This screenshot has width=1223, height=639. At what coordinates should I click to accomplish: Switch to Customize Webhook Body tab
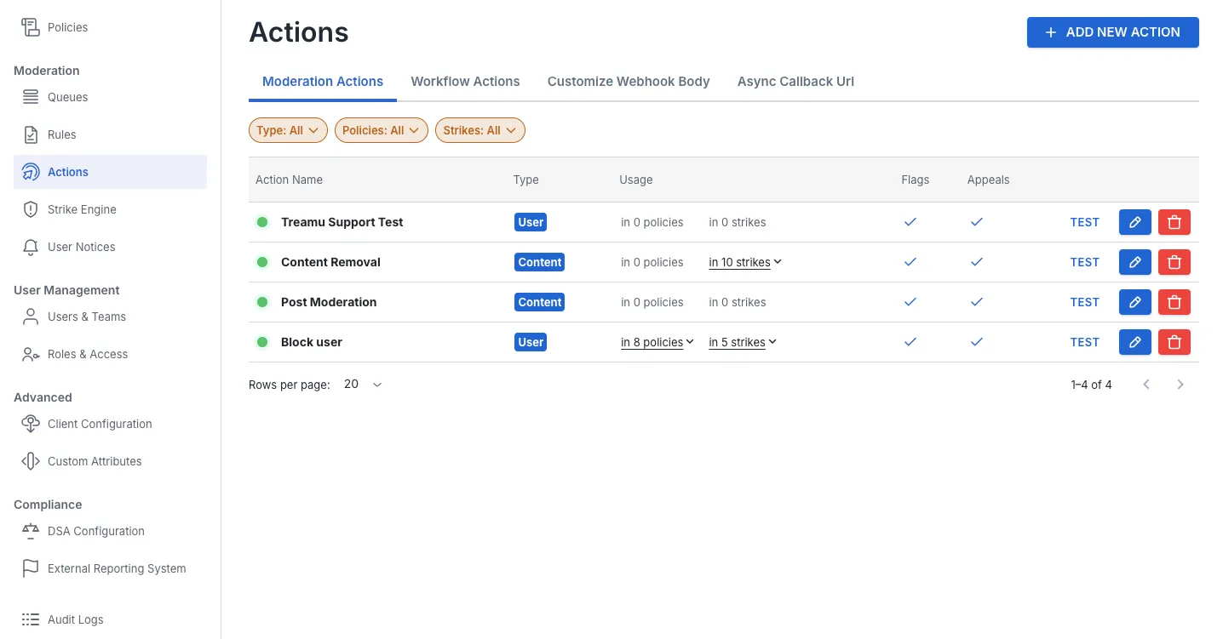(x=629, y=82)
